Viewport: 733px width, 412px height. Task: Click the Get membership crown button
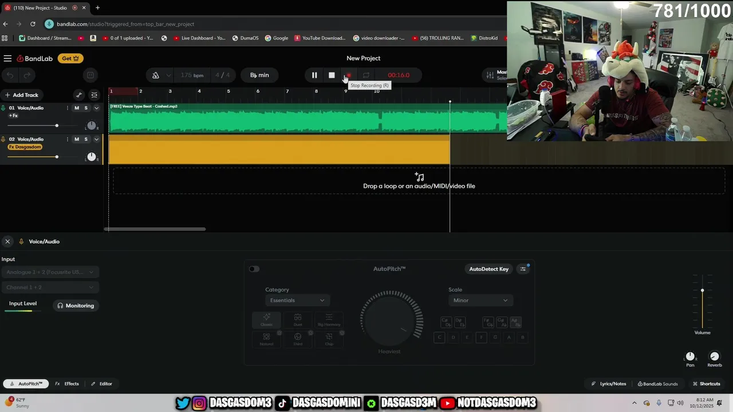[70, 58]
